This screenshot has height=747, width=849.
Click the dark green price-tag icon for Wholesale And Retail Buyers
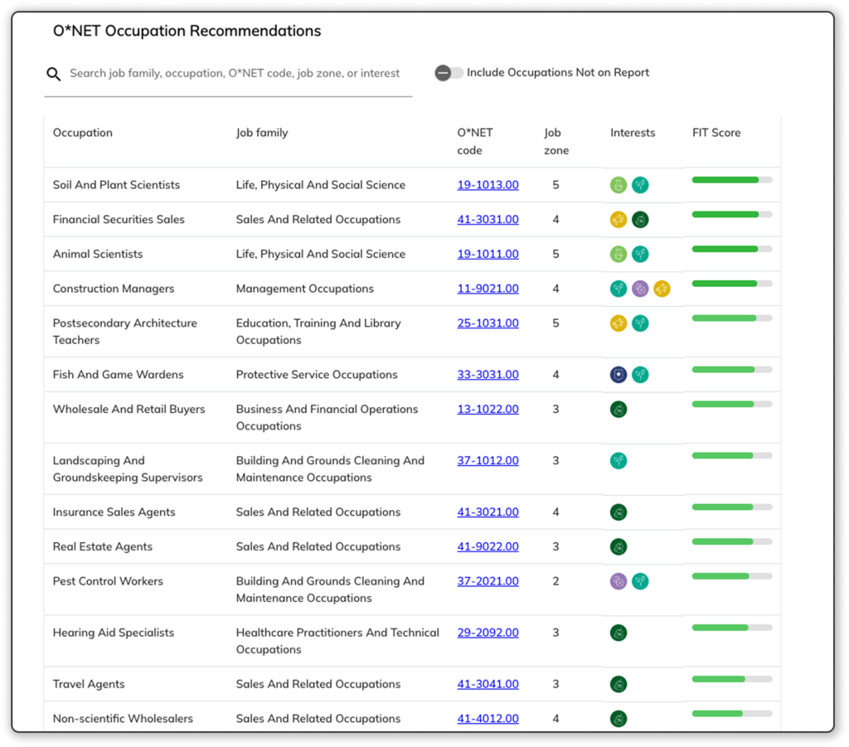coord(619,410)
